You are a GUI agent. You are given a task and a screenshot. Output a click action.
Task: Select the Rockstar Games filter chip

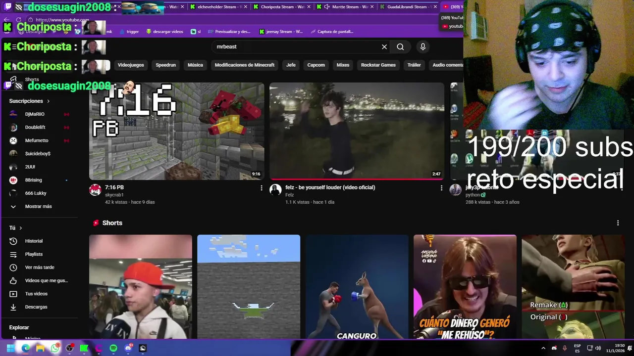pos(378,65)
